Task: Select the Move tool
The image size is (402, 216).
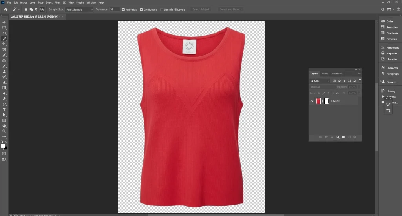Action: [x=4, y=23]
